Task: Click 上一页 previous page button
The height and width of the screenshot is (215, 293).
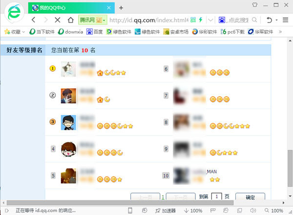Action: click(x=146, y=196)
